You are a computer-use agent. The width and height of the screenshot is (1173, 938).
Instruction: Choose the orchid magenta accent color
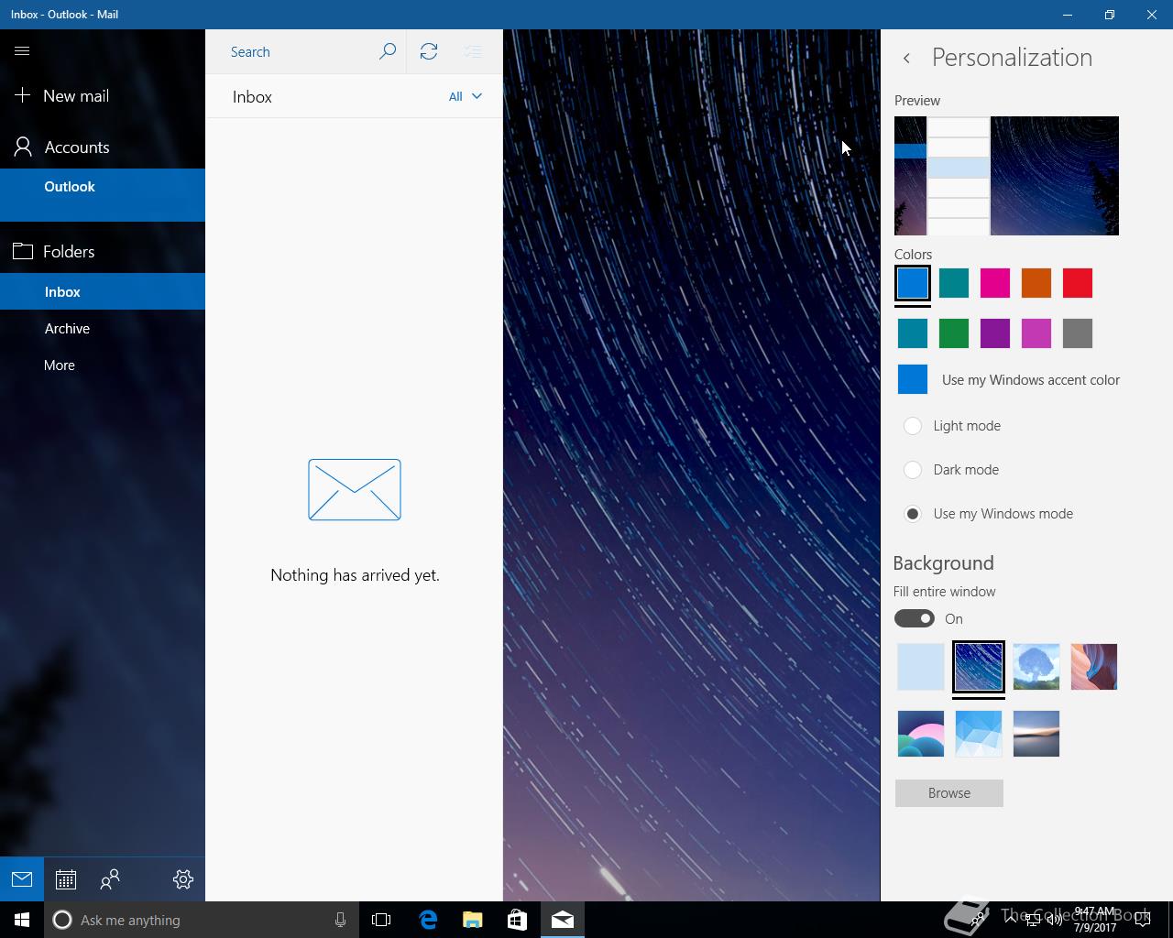coord(1036,333)
